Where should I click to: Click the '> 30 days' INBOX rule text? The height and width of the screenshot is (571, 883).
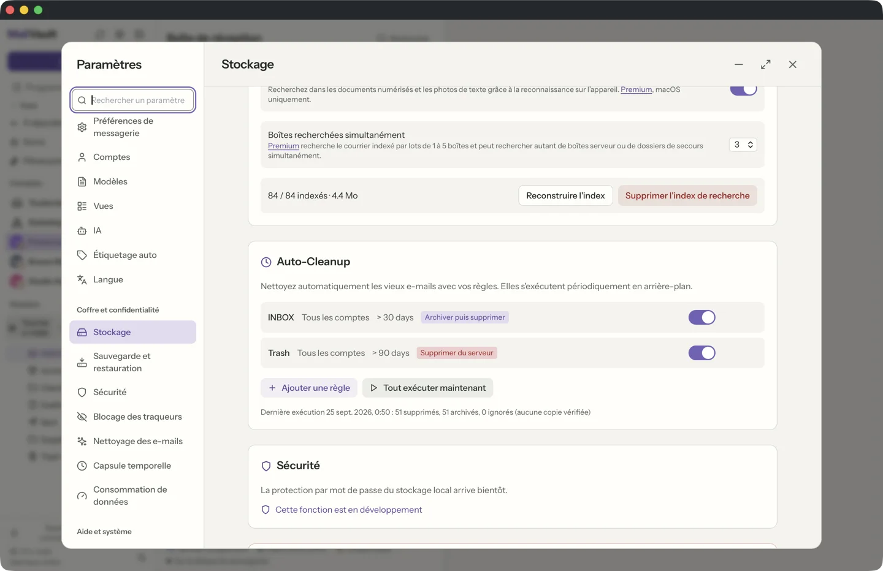395,317
